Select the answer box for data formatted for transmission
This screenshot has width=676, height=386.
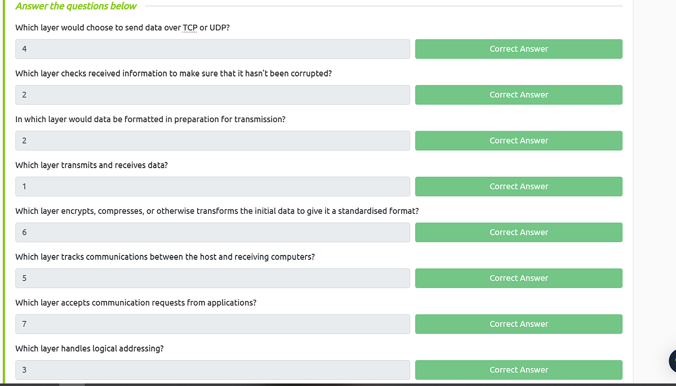(212, 141)
